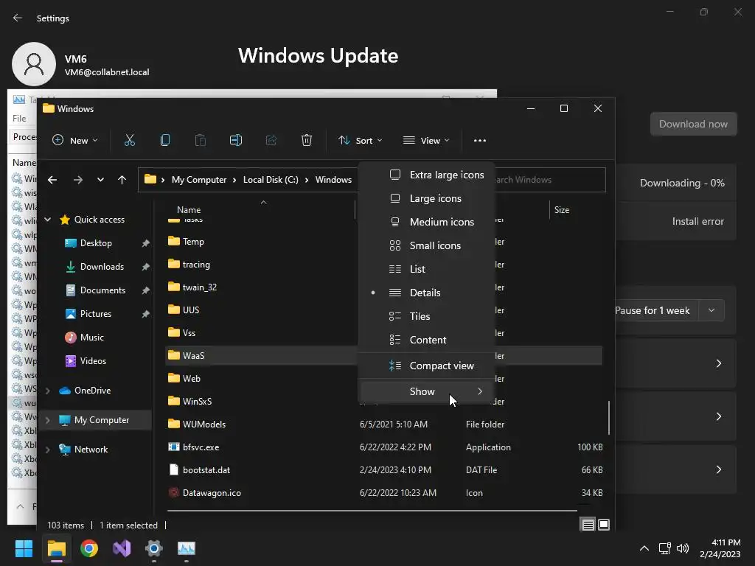The image size is (755, 566).
Task: Select the WinSxS folder
Action: tap(197, 402)
